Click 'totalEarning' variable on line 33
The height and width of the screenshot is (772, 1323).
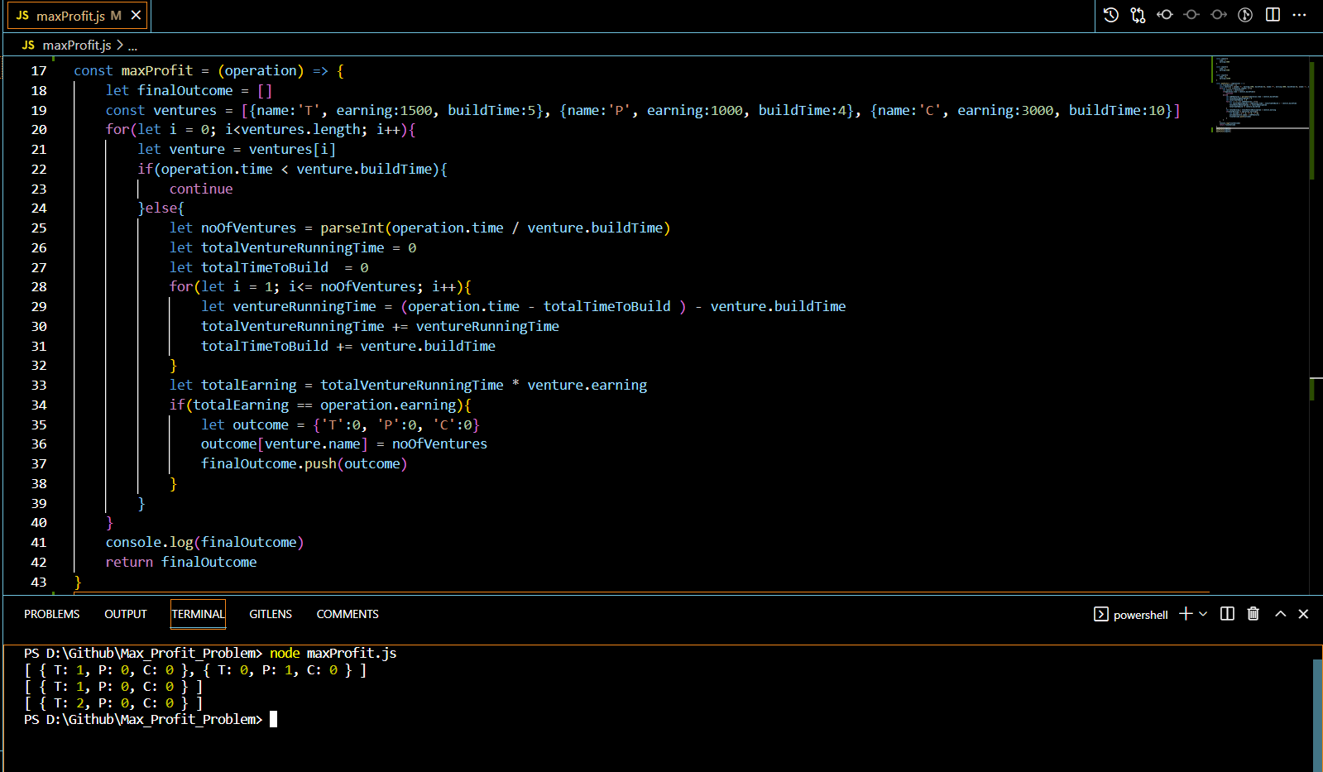(x=249, y=385)
